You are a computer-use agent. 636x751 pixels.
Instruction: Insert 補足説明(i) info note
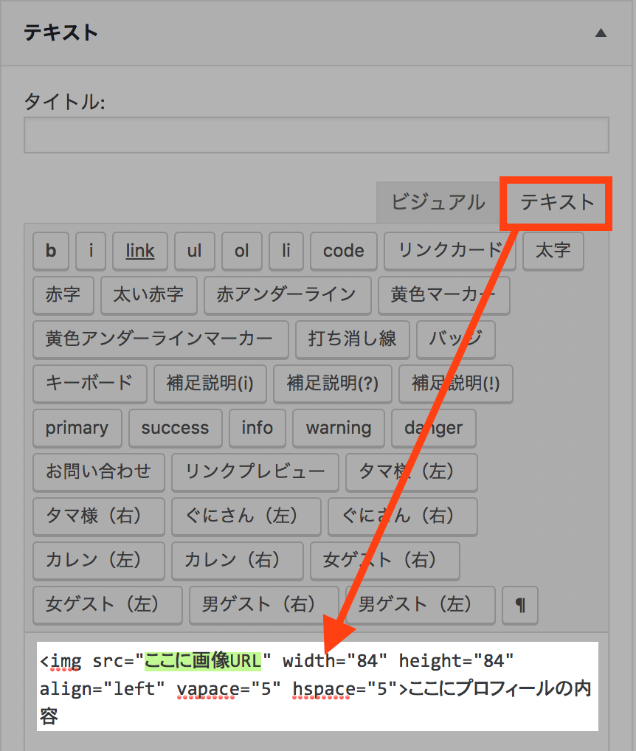[x=210, y=383]
